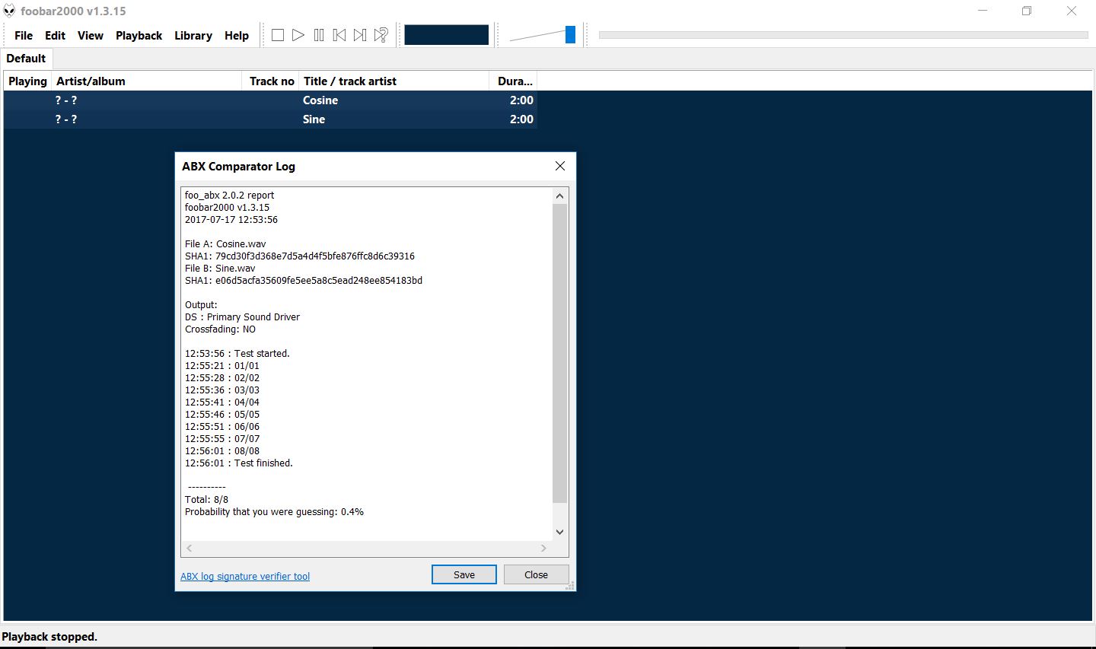Pause playback using toolbar icon
This screenshot has height=649, width=1096.
click(319, 35)
